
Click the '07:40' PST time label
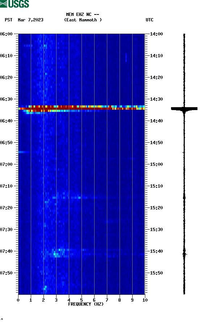click(7, 251)
